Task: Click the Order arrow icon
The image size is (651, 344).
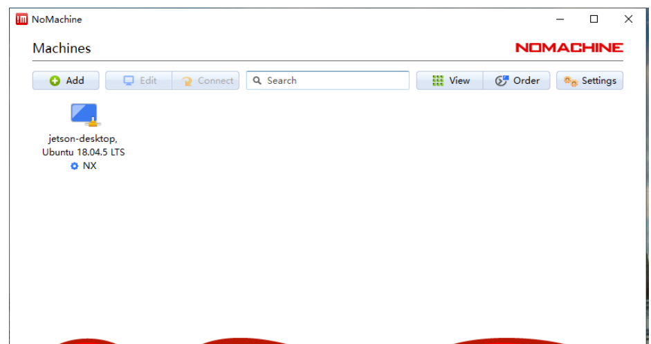Action: tap(502, 80)
